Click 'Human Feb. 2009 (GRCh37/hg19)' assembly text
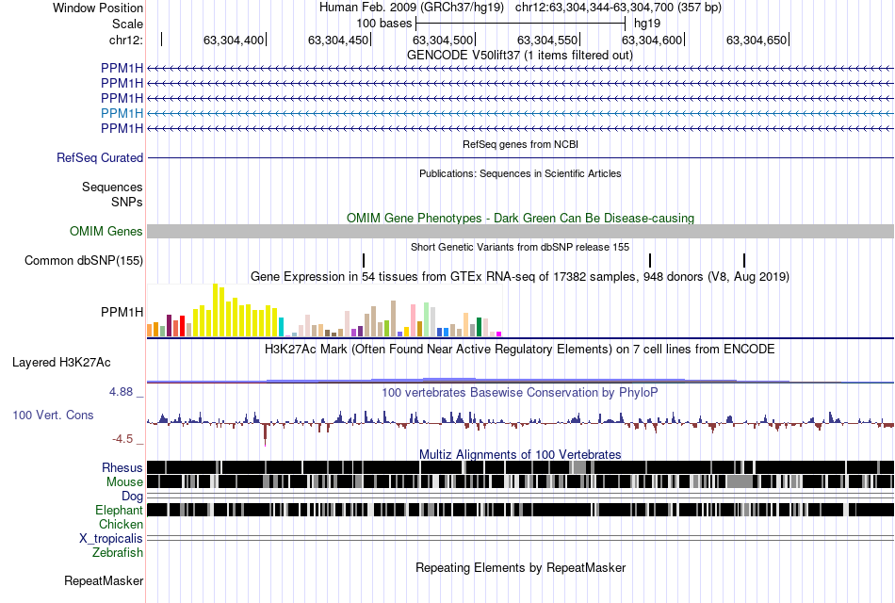The height and width of the screenshot is (603, 895). (x=412, y=8)
